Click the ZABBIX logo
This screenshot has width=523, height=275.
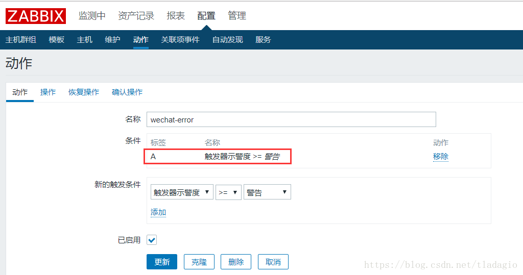(x=36, y=16)
